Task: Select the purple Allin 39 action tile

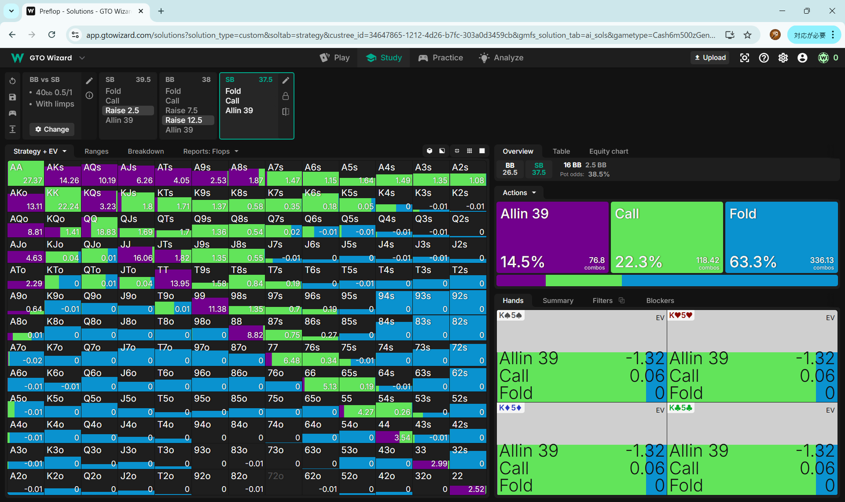Action: [x=552, y=237]
